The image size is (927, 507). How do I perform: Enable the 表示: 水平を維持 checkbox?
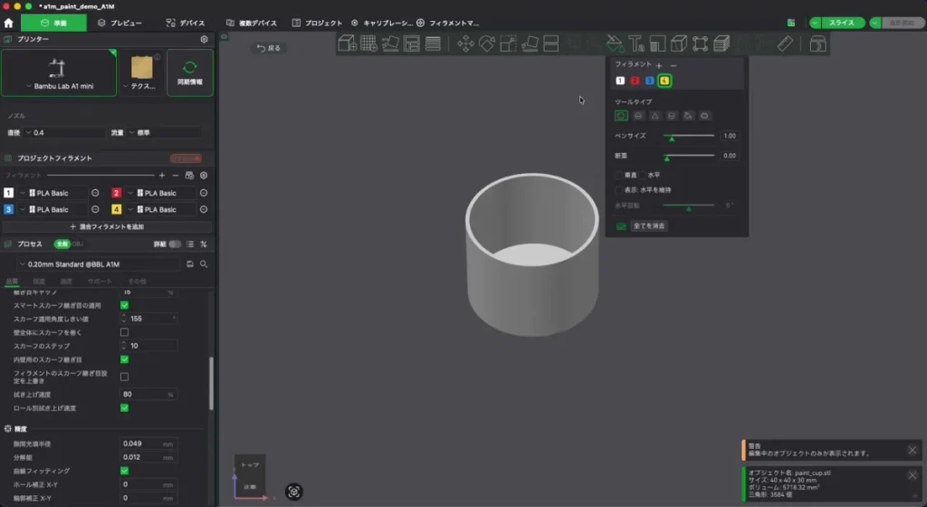[x=619, y=190]
